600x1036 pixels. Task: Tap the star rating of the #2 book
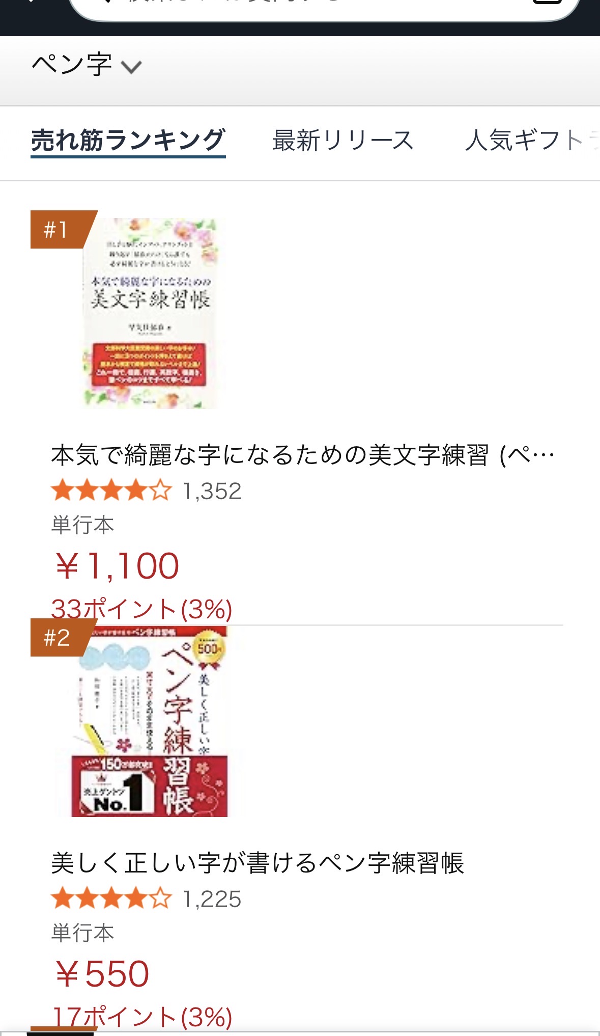[x=111, y=898]
